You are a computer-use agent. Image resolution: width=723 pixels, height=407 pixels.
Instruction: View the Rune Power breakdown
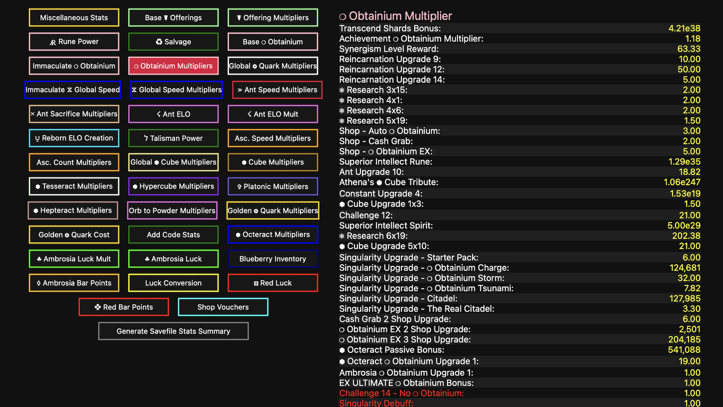click(74, 41)
